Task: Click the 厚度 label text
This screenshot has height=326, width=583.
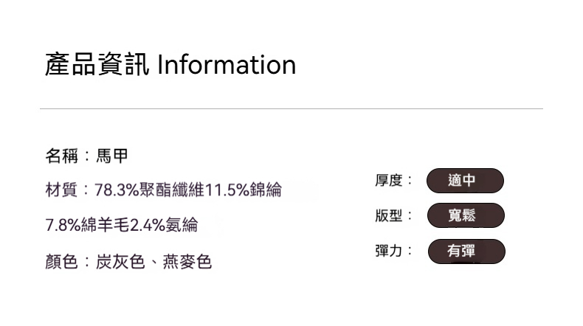Action: [388, 180]
